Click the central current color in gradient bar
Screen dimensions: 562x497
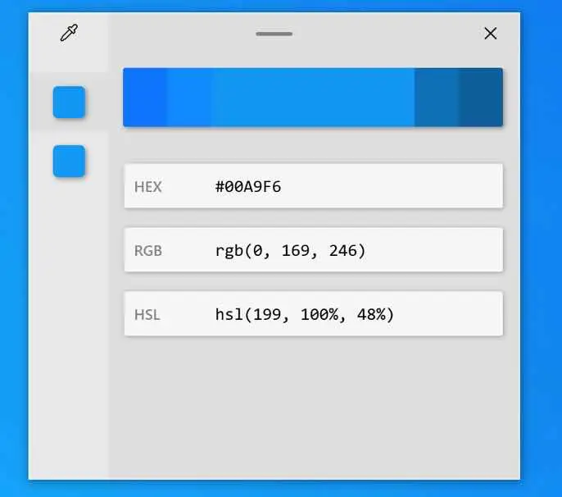313,97
